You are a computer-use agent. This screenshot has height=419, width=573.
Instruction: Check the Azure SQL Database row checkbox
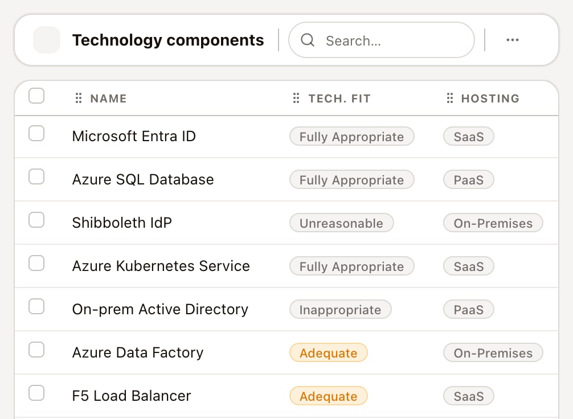(x=36, y=177)
